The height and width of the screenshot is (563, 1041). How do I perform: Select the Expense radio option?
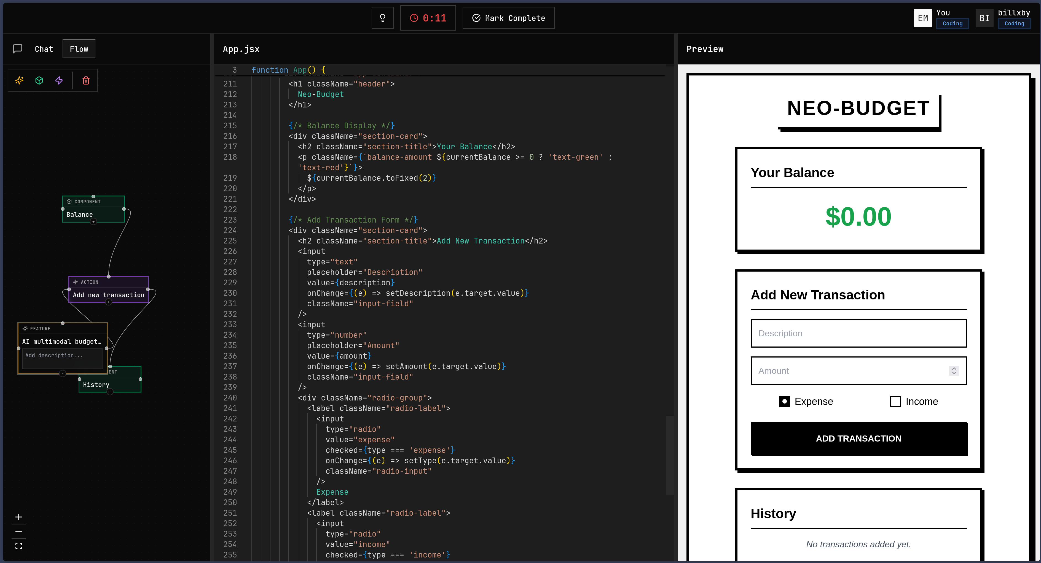[784, 401]
